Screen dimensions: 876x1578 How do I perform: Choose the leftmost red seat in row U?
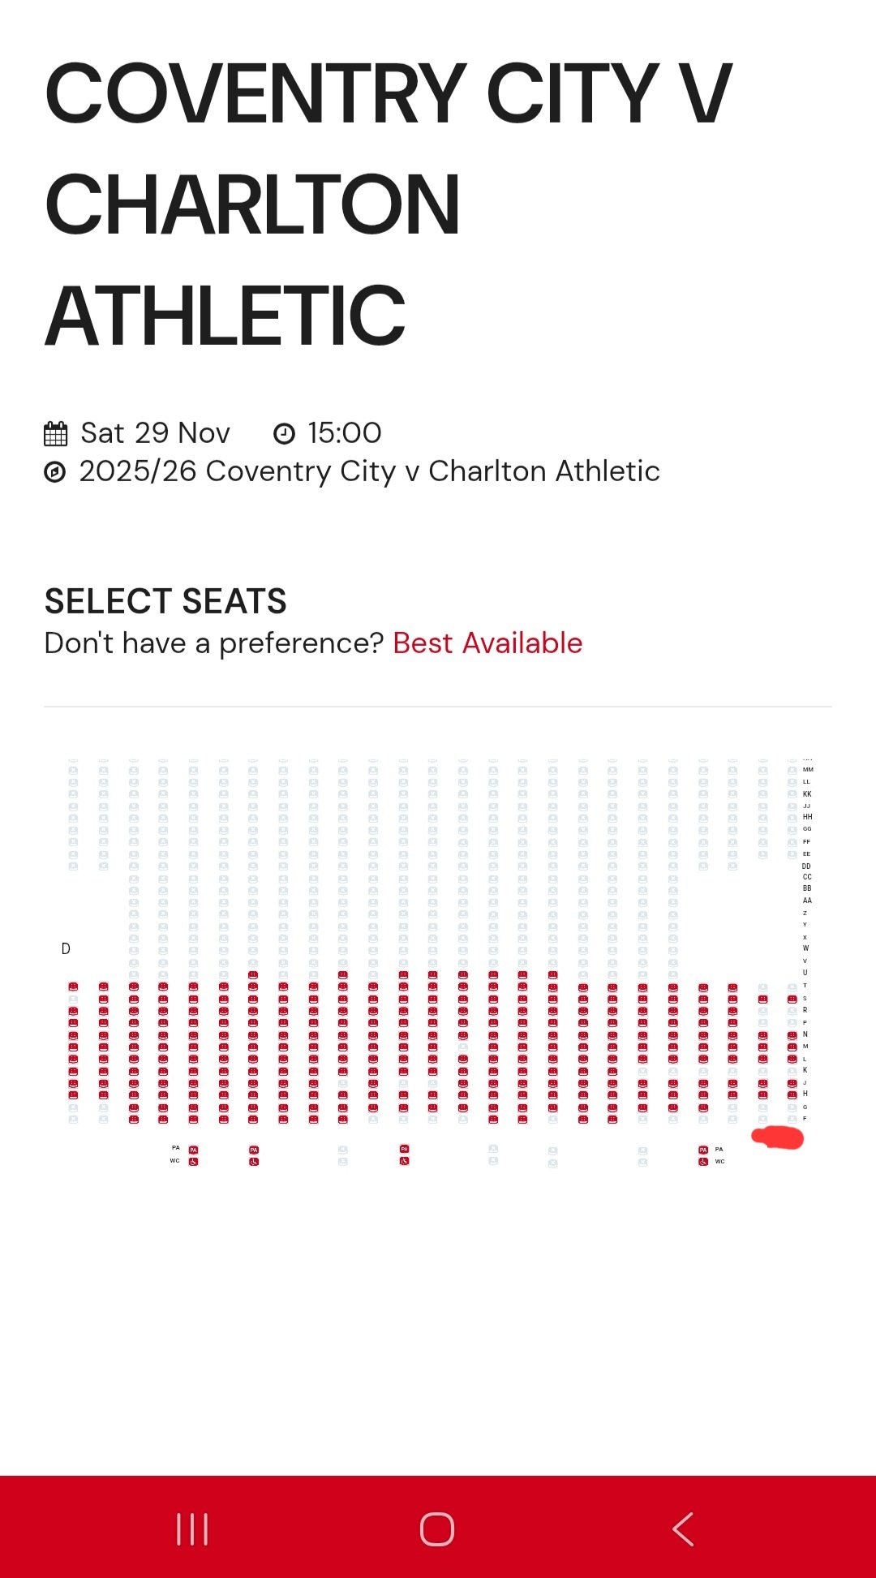click(x=253, y=974)
